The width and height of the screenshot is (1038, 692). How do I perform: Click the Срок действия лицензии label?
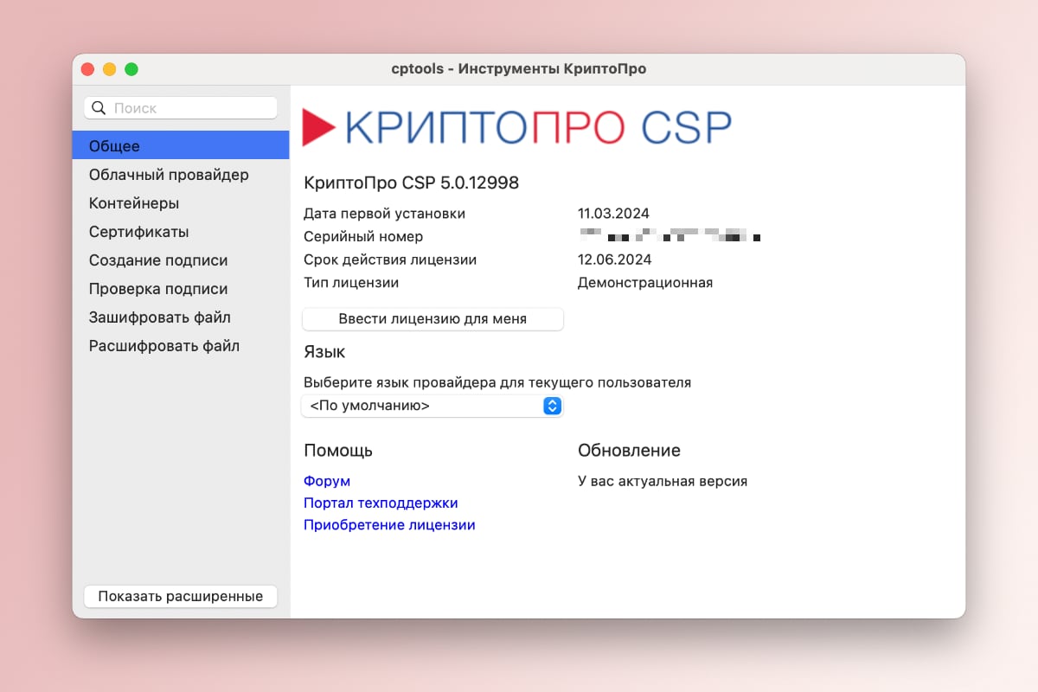390,259
